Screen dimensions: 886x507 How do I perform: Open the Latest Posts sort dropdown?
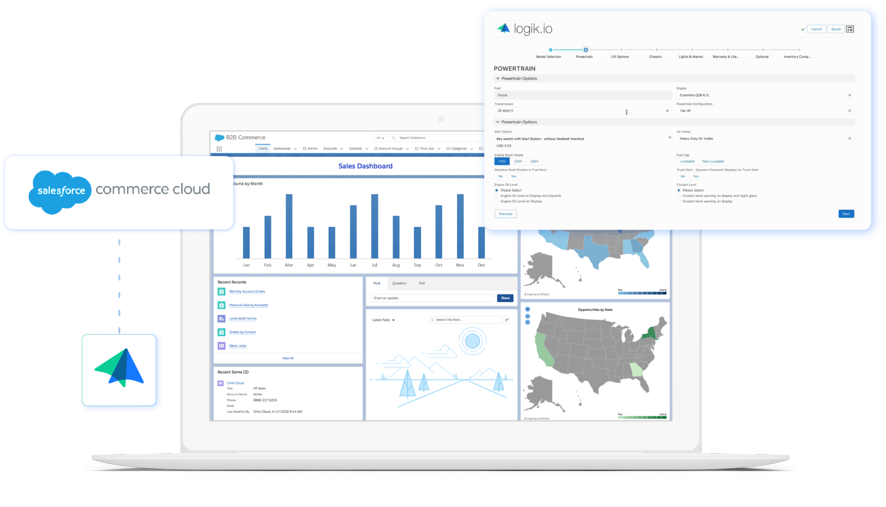pos(384,320)
